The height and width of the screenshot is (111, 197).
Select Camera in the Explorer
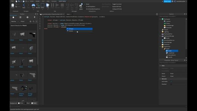(168, 21)
